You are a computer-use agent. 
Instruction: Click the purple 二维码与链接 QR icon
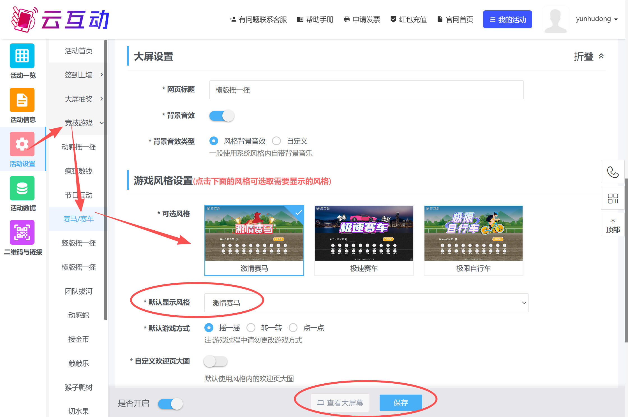coord(22,232)
